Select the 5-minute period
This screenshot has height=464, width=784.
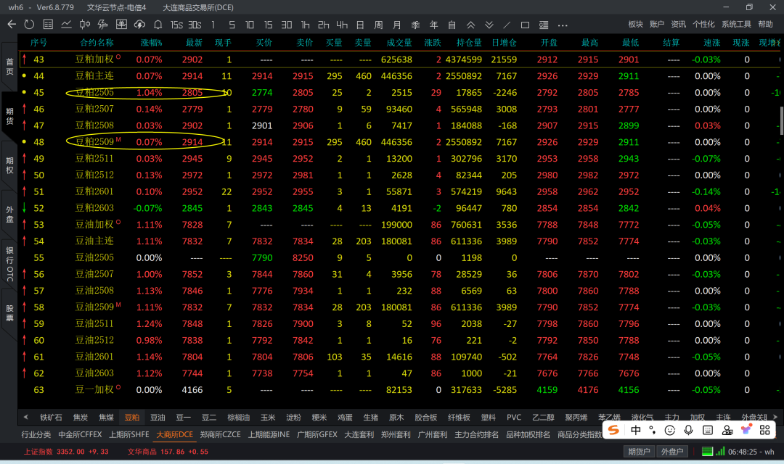pos(232,25)
